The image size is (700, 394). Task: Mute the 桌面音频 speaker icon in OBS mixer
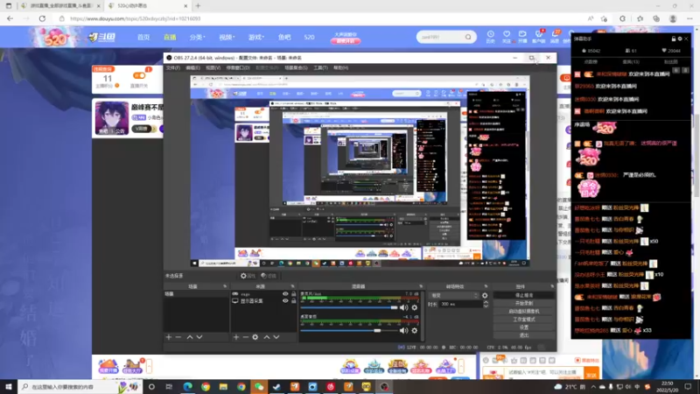click(403, 331)
